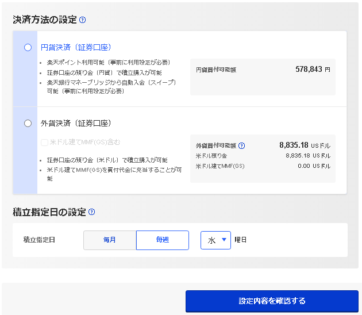Open the 水 weekday dropdown

pyautogui.click(x=215, y=240)
